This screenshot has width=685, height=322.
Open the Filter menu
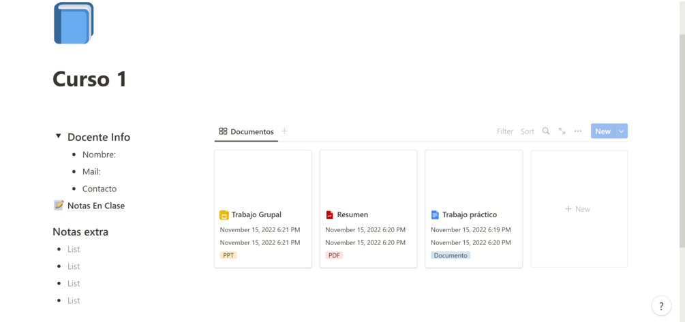[x=504, y=131]
